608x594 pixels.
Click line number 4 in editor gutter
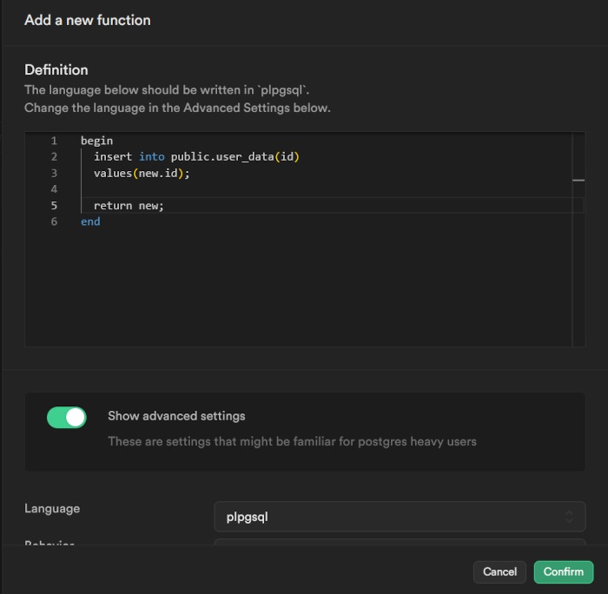coord(54,189)
